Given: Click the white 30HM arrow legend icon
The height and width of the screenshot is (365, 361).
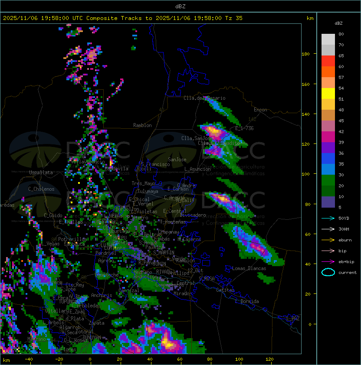Looking at the screenshot, I should [328, 229].
